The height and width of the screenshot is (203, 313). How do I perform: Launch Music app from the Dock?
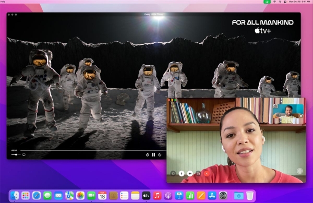tap(157, 196)
